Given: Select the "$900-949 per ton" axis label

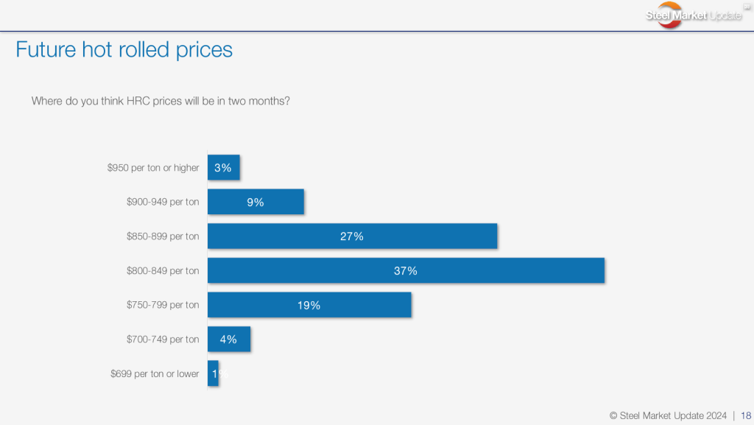Looking at the screenshot, I should coord(163,202).
